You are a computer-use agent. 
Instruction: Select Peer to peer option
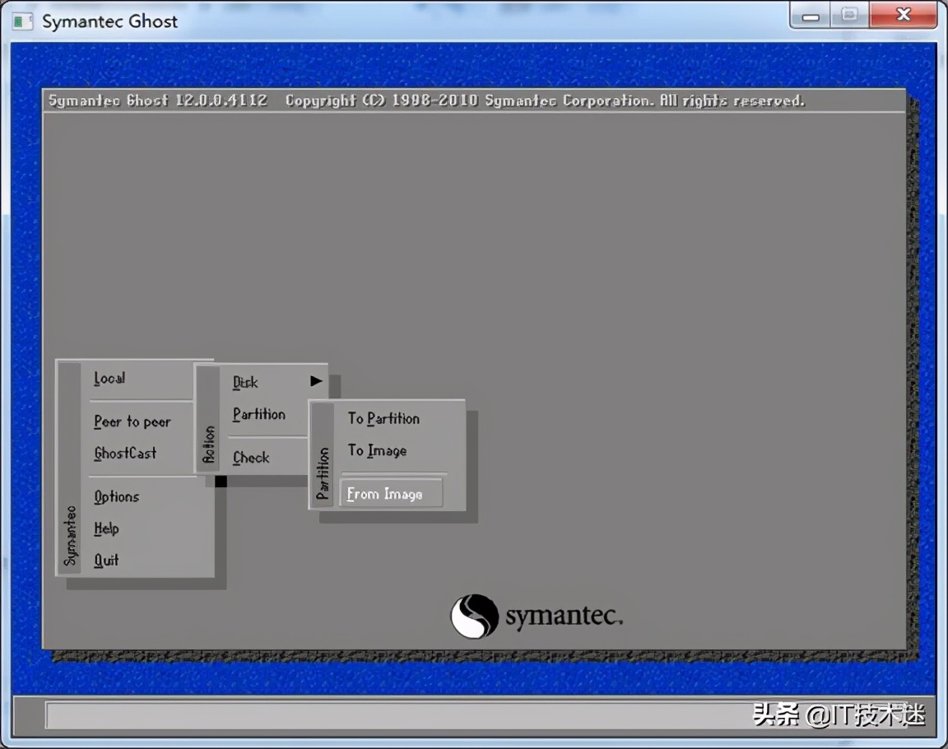click(132, 421)
